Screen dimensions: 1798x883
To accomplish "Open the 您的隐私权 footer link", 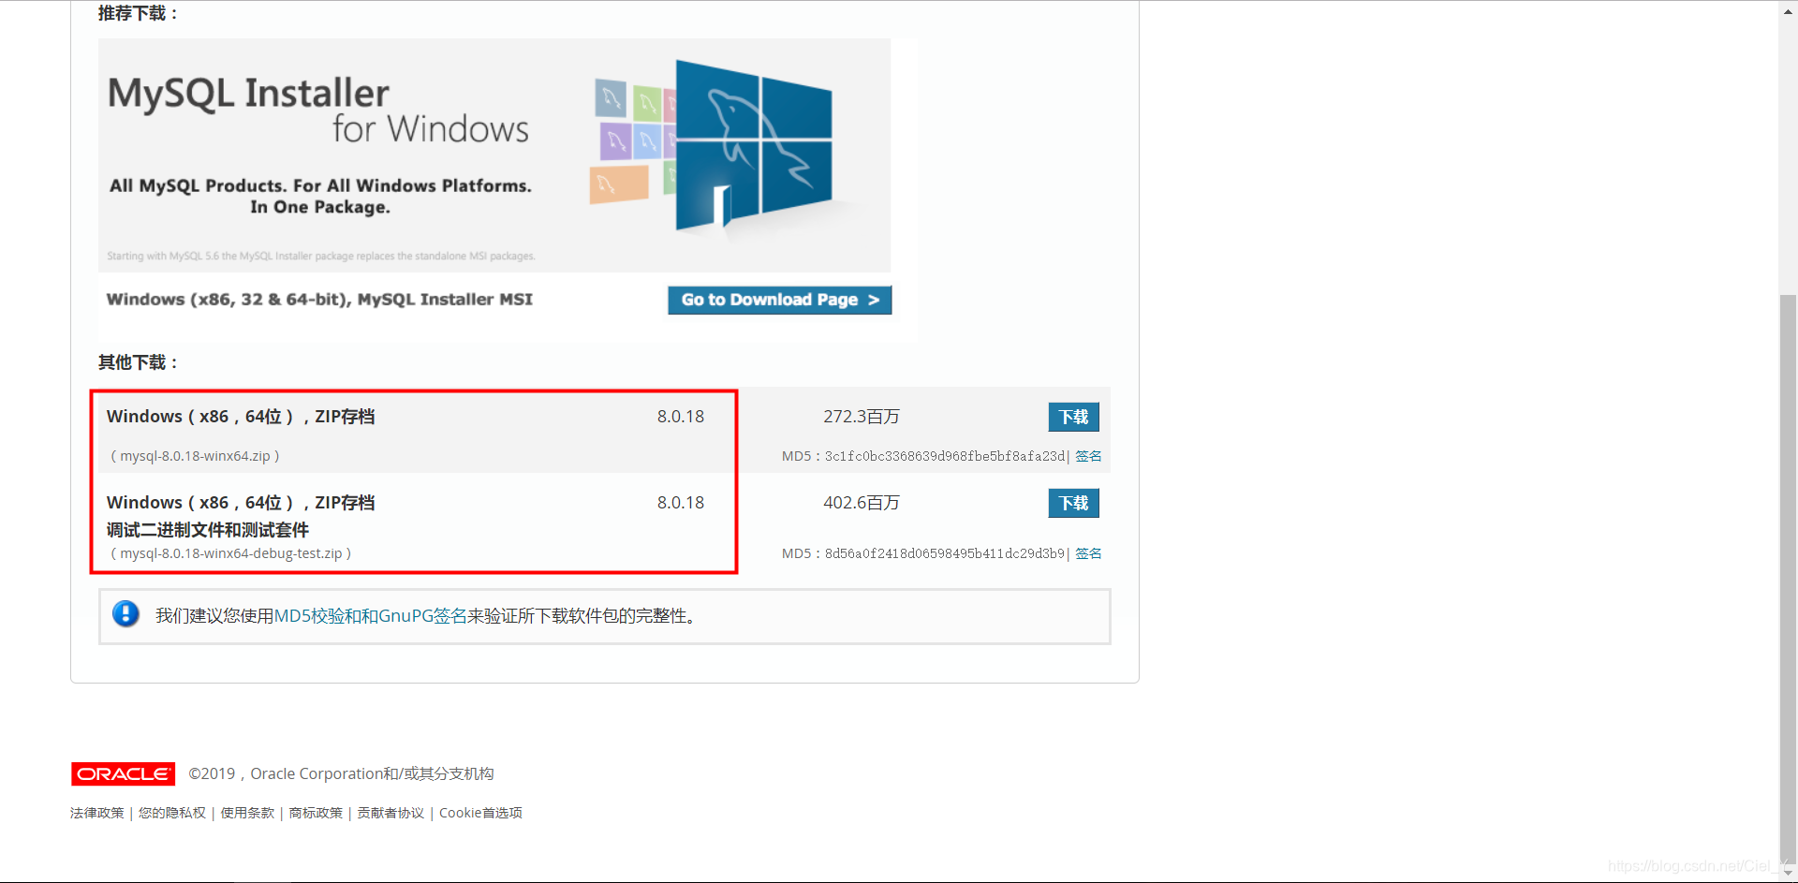I will pyautogui.click(x=172, y=813).
